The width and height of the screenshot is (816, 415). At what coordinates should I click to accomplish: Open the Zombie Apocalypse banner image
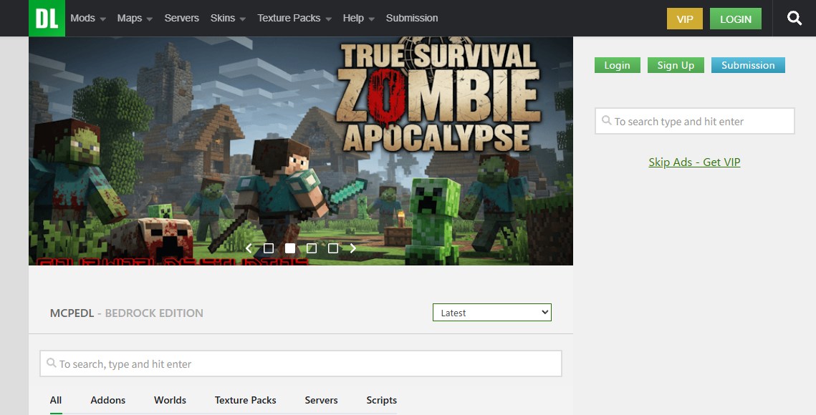(301, 151)
